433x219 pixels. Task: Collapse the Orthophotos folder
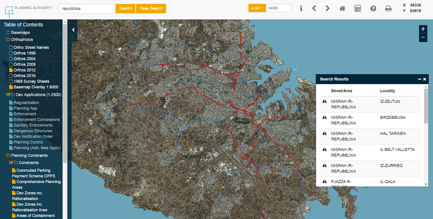(22, 39)
